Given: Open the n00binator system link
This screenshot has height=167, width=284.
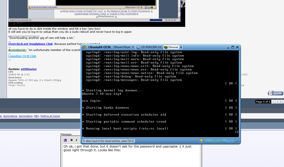Looking at the screenshot, I should pyautogui.click(x=29, y=69).
